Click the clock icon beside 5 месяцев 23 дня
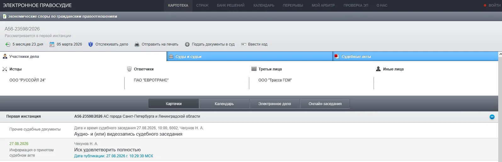This screenshot has width=502, height=162. point(8,44)
